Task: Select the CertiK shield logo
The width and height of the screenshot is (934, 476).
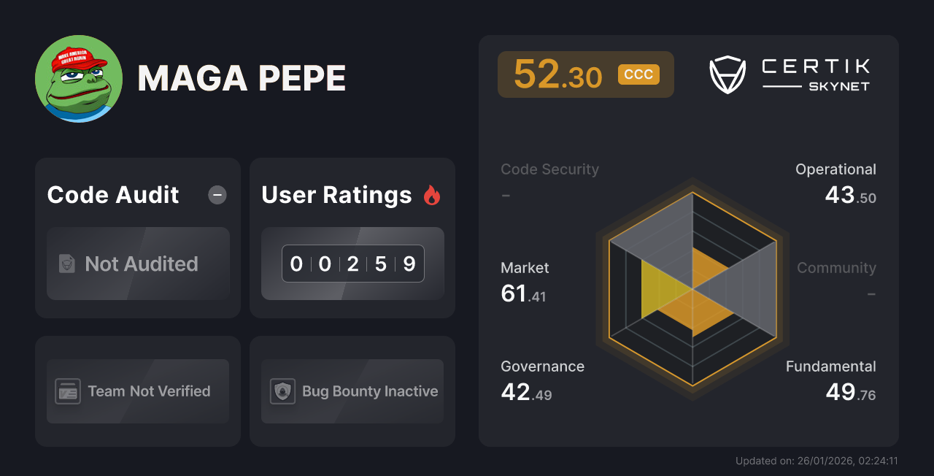Action: tap(727, 73)
